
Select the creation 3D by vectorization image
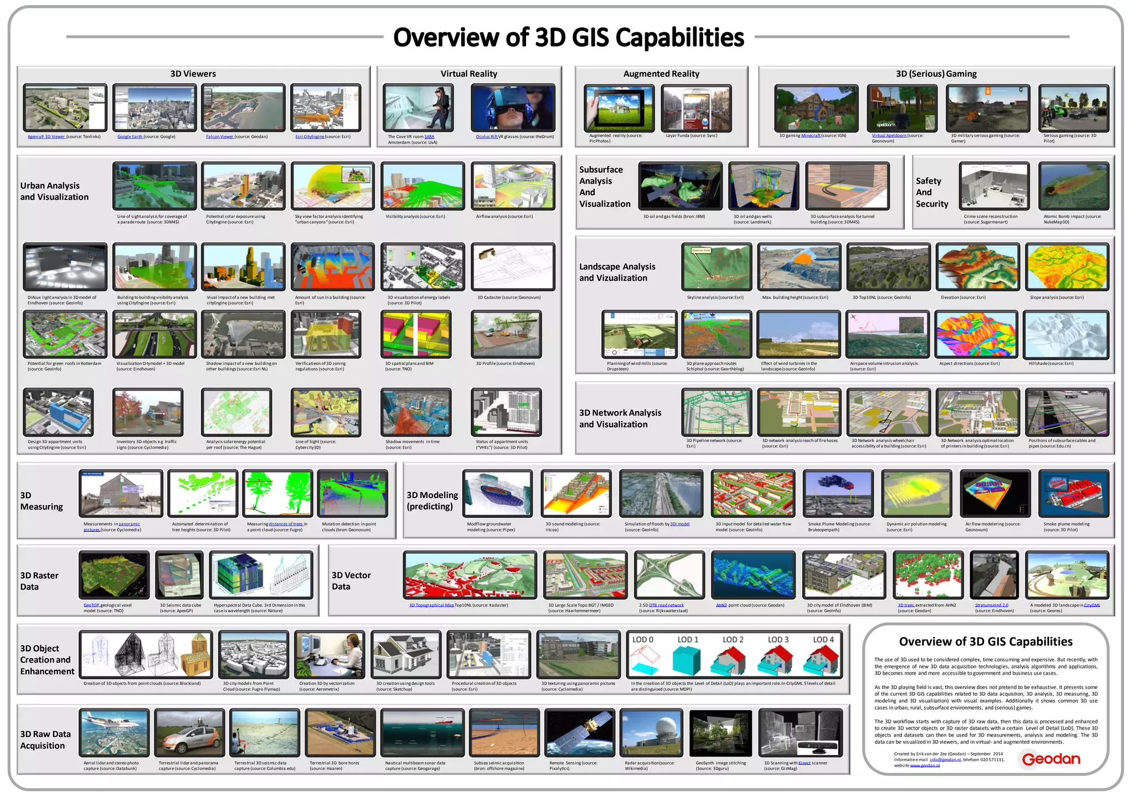tap(329, 655)
